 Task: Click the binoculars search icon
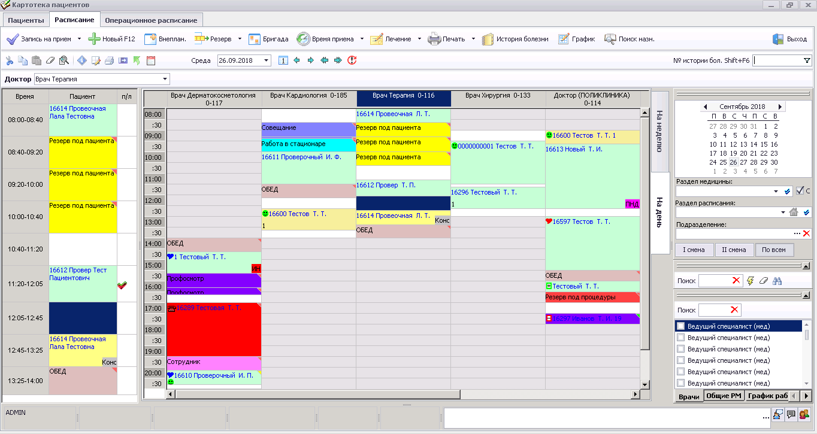click(x=777, y=281)
